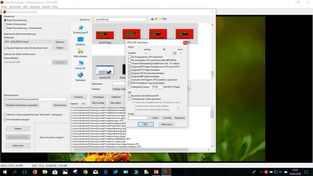Viewport: 313px width, 176px height.
Task: Open PowerPoint from the taskbar
Action: [156, 172]
